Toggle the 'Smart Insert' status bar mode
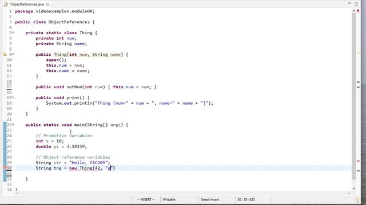Screen dimensions: 366x205 click(210, 199)
